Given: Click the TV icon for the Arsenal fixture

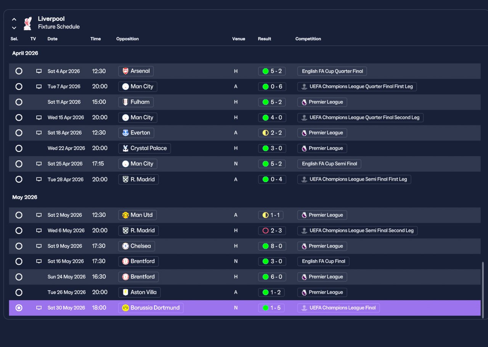Looking at the screenshot, I should pos(39,71).
